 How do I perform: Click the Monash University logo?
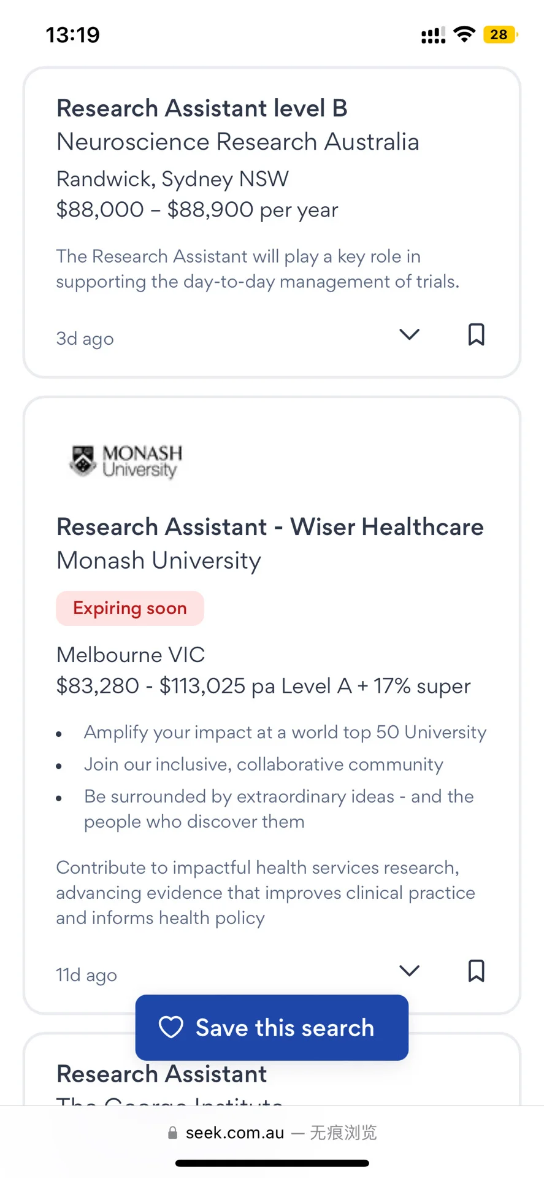126,461
